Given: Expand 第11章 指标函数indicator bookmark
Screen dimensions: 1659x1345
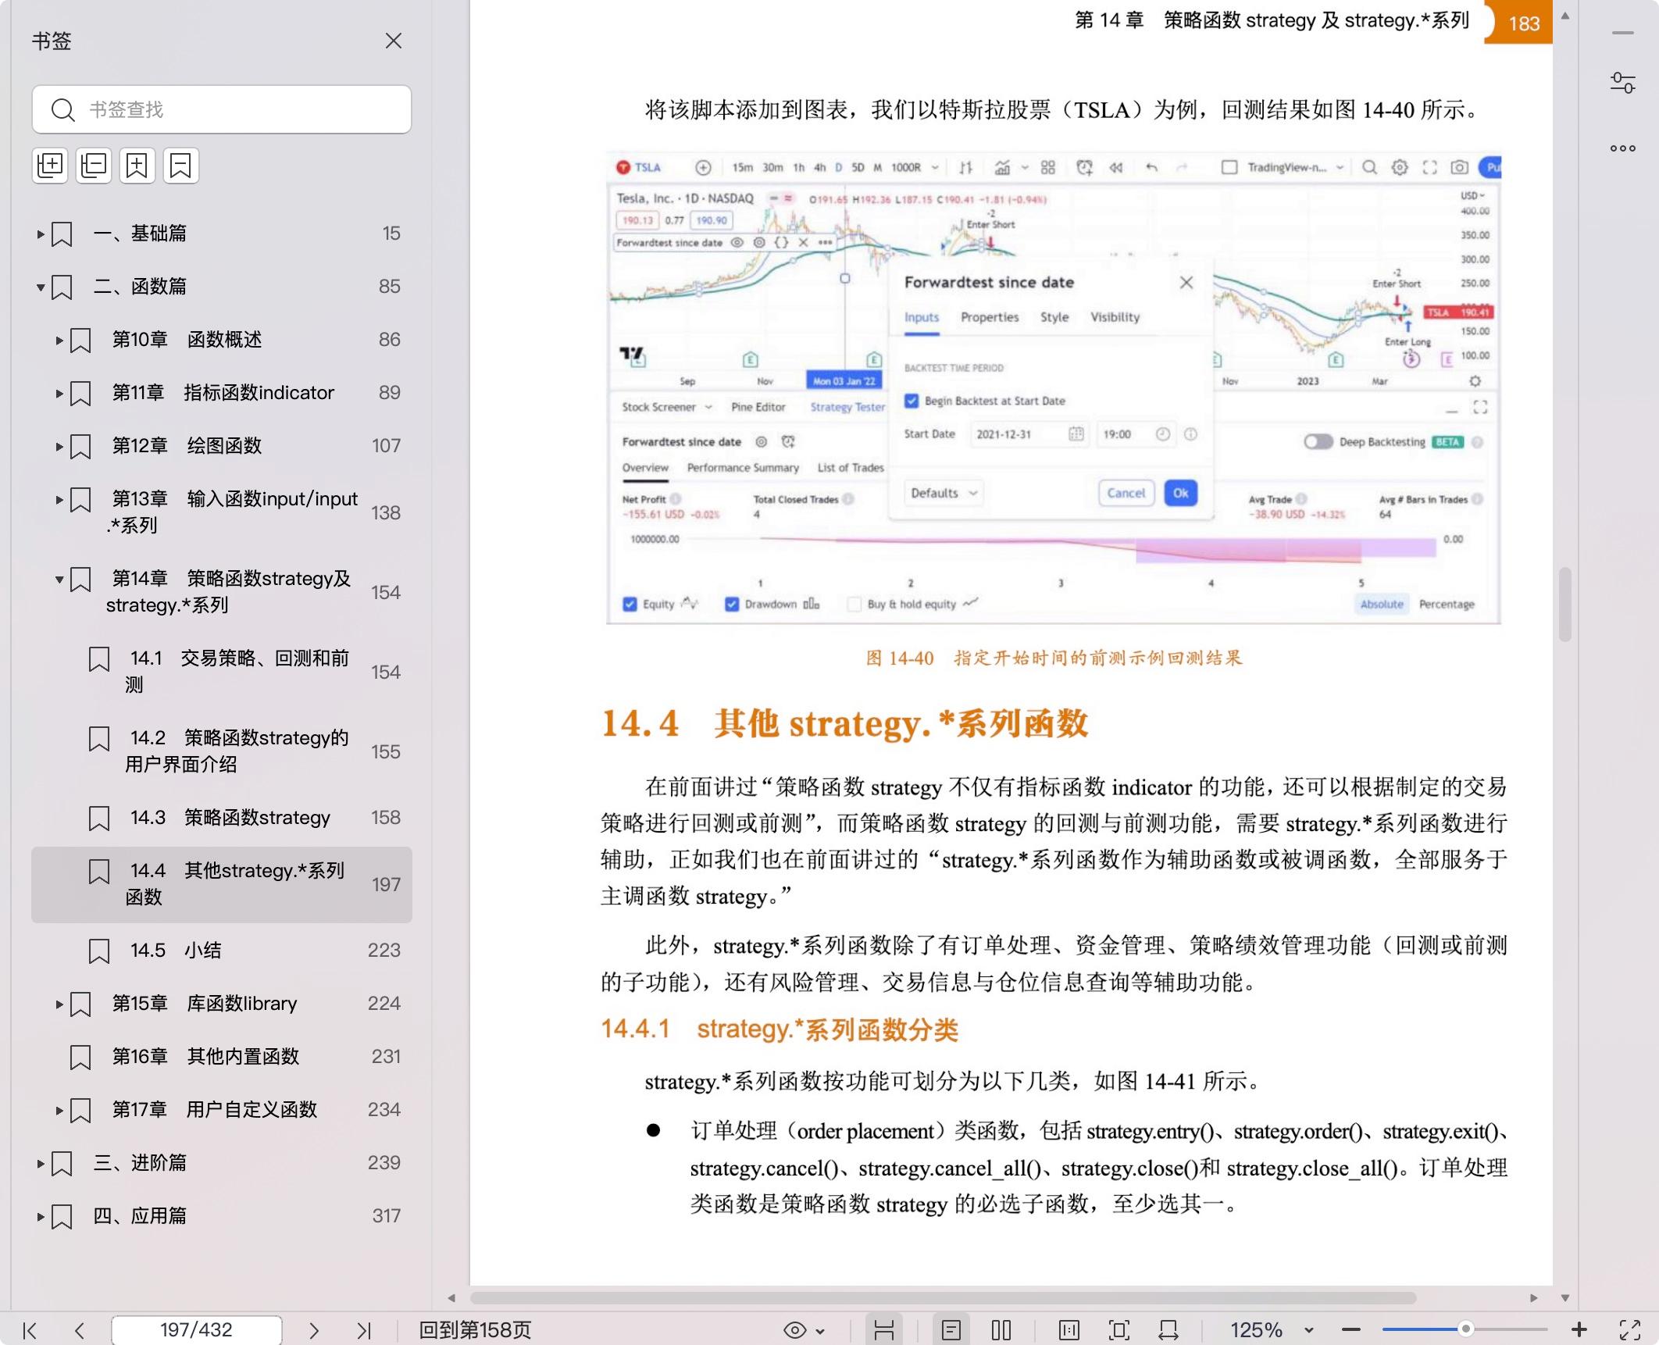Looking at the screenshot, I should point(59,393).
